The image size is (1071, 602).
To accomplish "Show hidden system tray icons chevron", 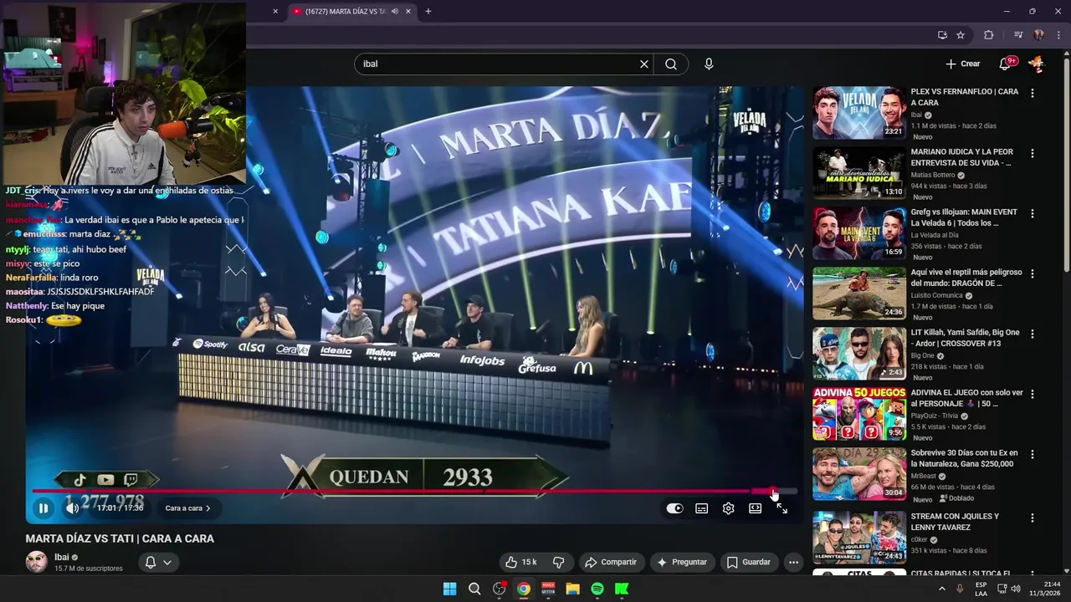I will point(941,589).
